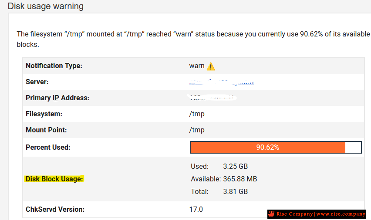Viewport: 371px width, 220px height.
Task: Click the yellow warning triangle icon
Action: pyautogui.click(x=211, y=66)
